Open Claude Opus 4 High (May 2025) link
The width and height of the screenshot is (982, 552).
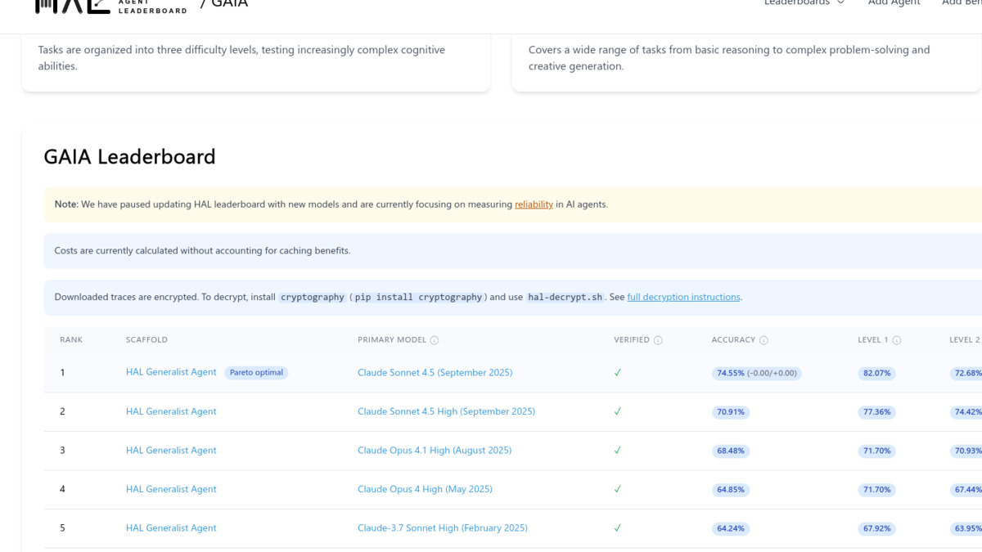click(425, 489)
